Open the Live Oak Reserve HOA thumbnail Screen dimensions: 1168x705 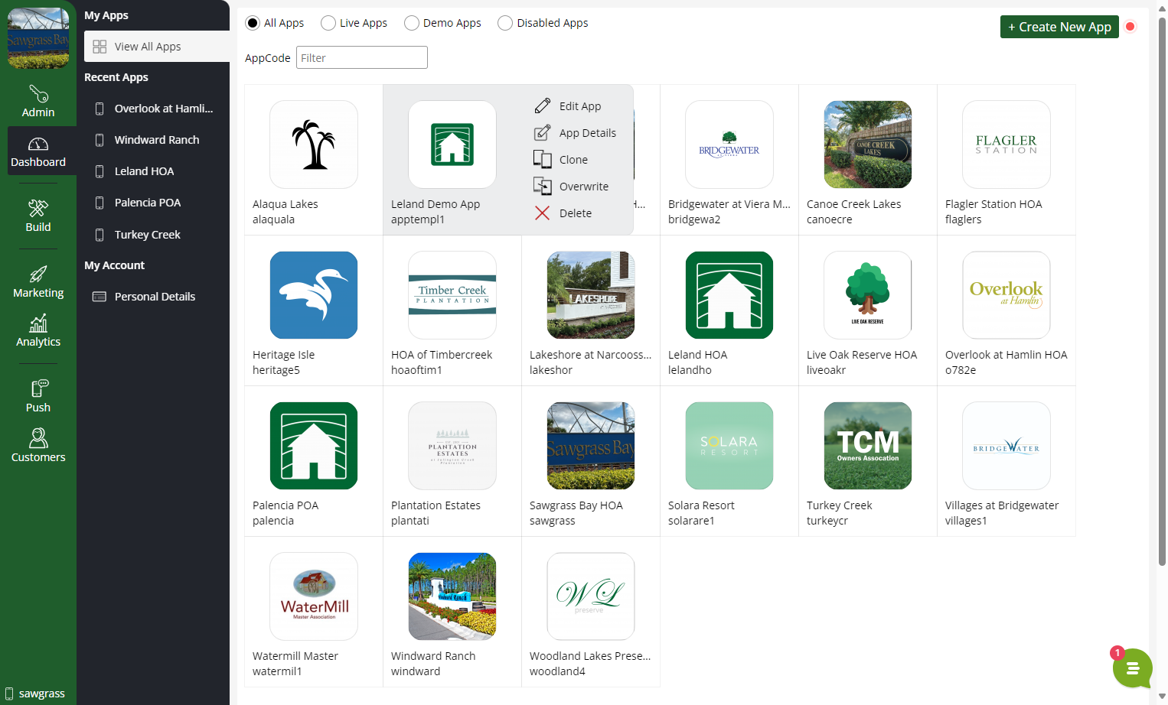tap(868, 295)
